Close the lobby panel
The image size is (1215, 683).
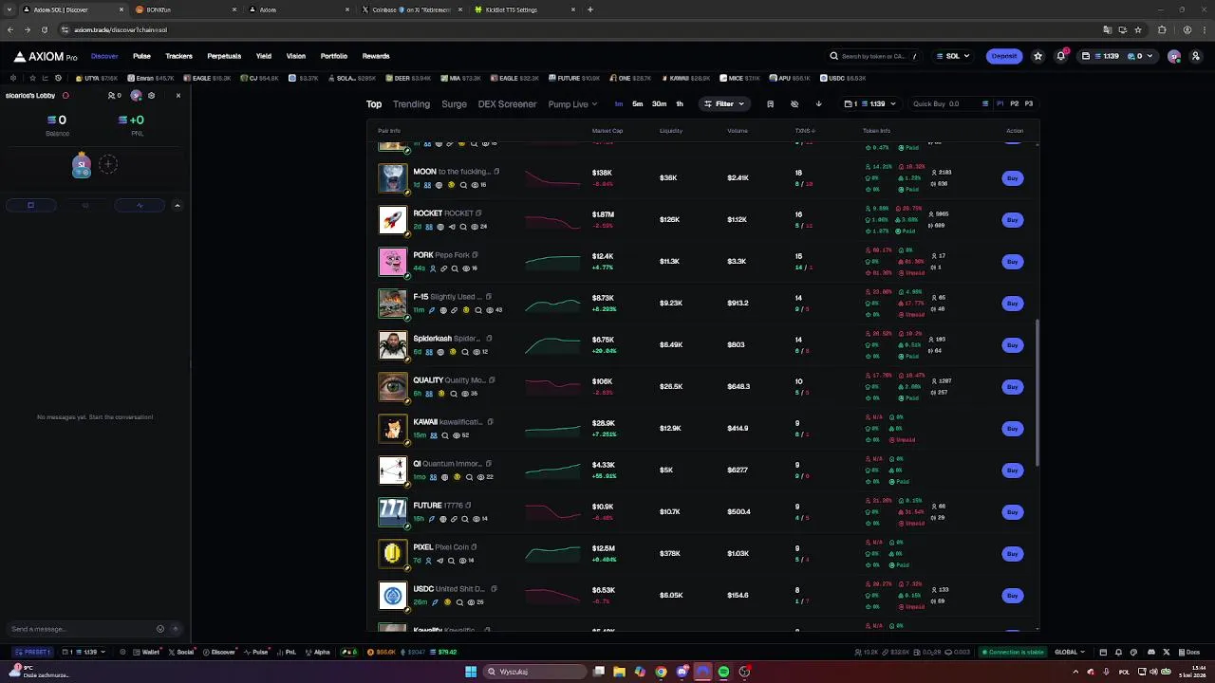point(178,96)
